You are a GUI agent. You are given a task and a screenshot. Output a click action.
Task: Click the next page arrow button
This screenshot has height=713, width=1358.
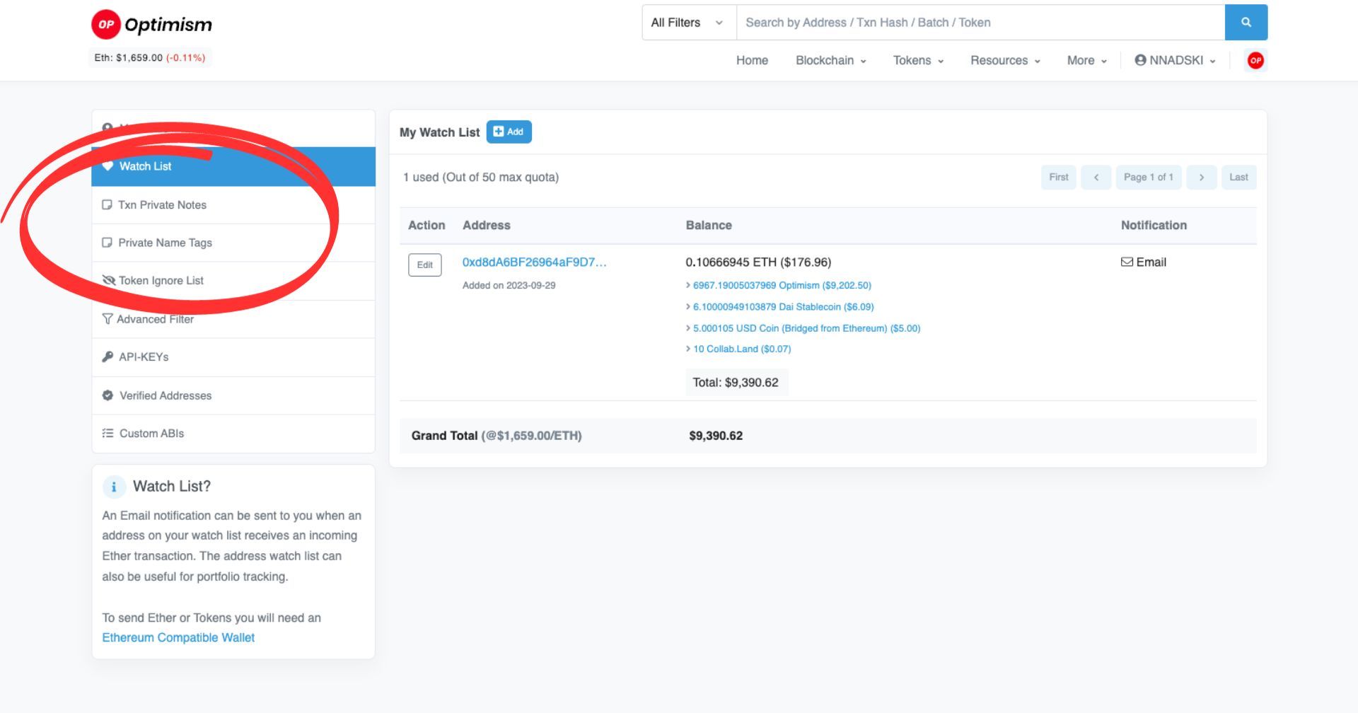pyautogui.click(x=1201, y=178)
